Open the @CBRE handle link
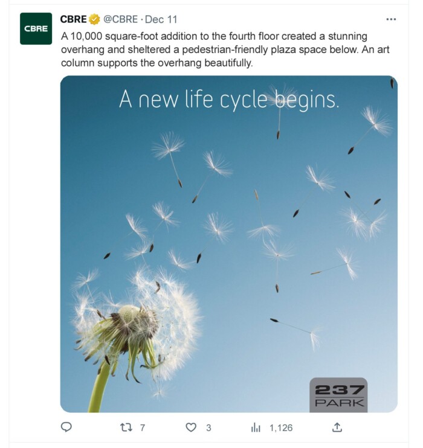The width and height of the screenshot is (423, 448). [x=120, y=19]
